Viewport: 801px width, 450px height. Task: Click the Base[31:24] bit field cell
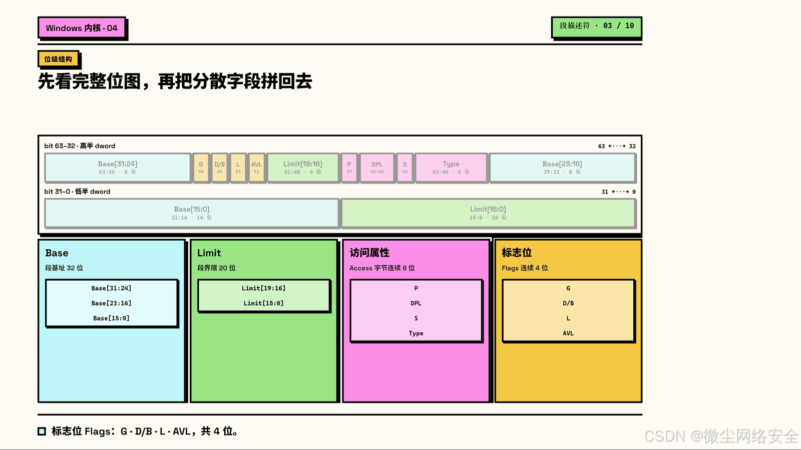pos(118,167)
